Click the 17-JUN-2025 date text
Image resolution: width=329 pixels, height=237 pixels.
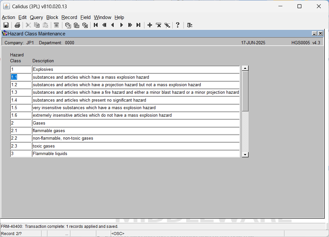pos(253,43)
